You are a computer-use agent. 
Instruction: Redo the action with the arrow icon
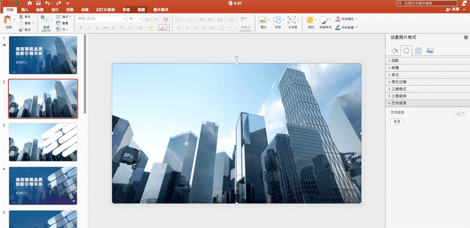click(59, 3)
